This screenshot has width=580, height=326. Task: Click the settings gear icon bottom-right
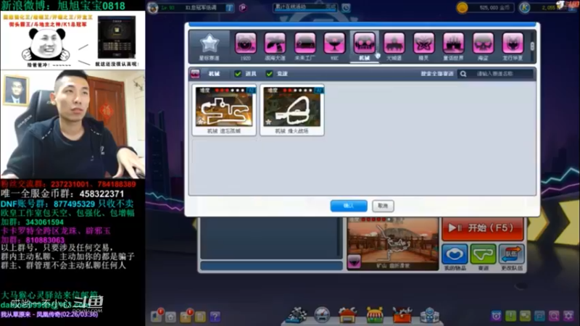[x=568, y=316]
